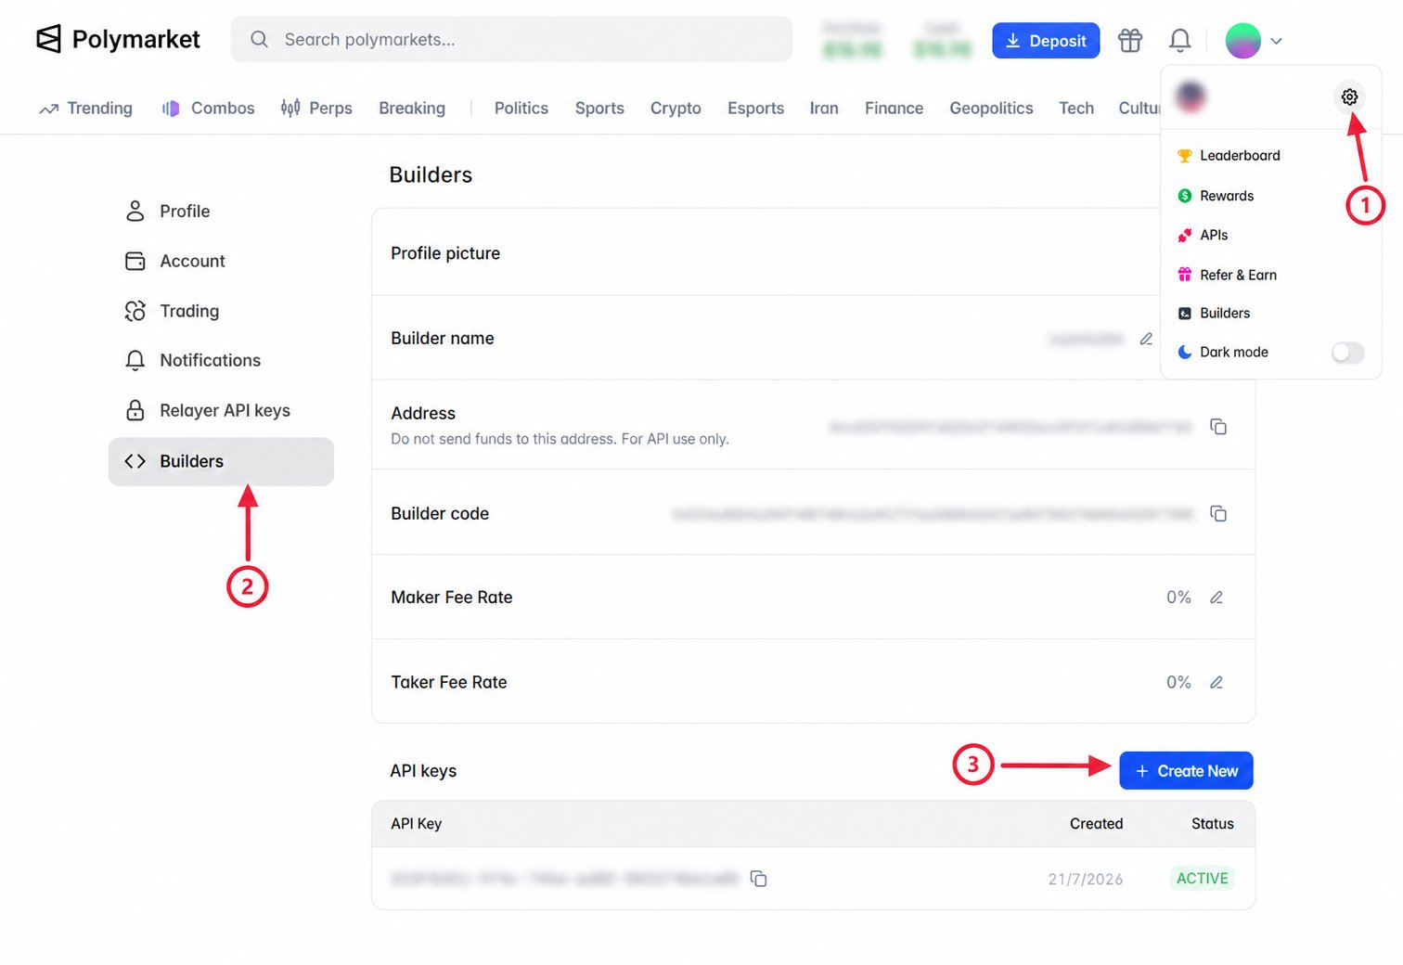Viewport: 1403px width, 965px height.
Task: Click the settings gear icon
Action: pos(1349,96)
